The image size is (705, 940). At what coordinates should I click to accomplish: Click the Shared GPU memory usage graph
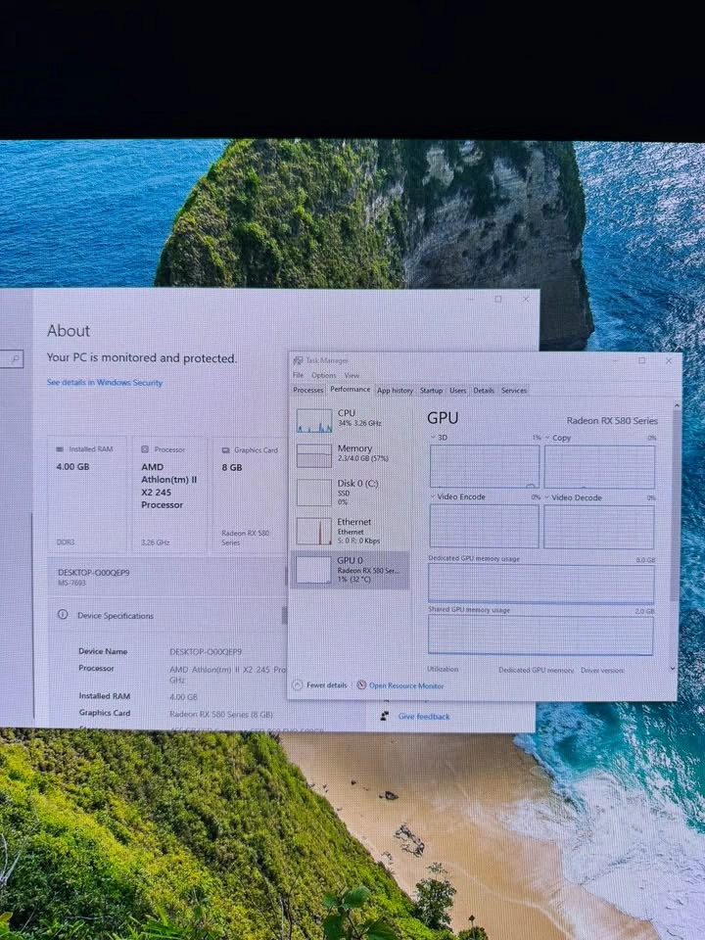540,634
